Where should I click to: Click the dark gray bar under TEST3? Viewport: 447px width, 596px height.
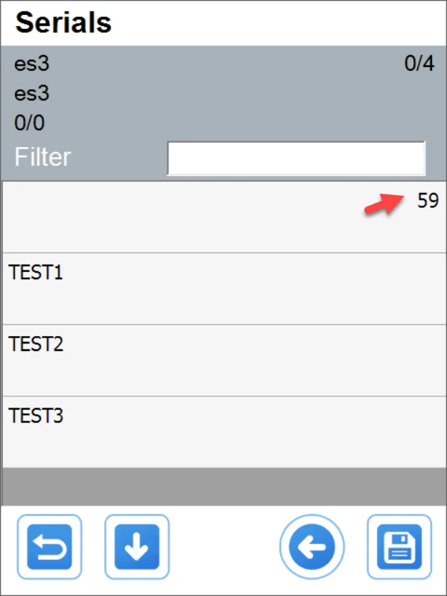(223, 486)
